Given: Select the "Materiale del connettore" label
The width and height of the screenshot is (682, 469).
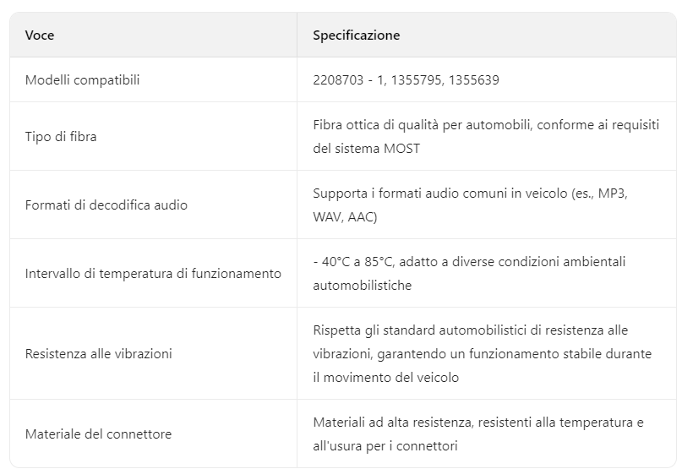Looking at the screenshot, I should tap(98, 434).
